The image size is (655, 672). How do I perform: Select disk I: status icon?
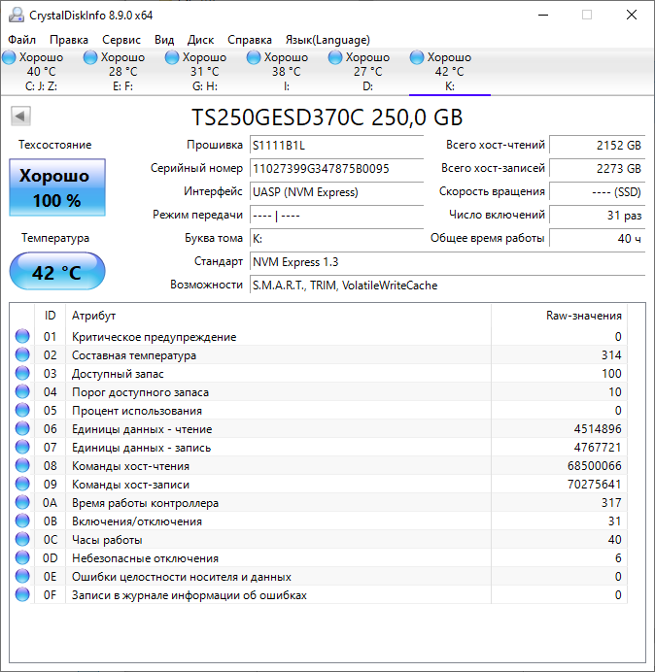pyautogui.click(x=254, y=57)
